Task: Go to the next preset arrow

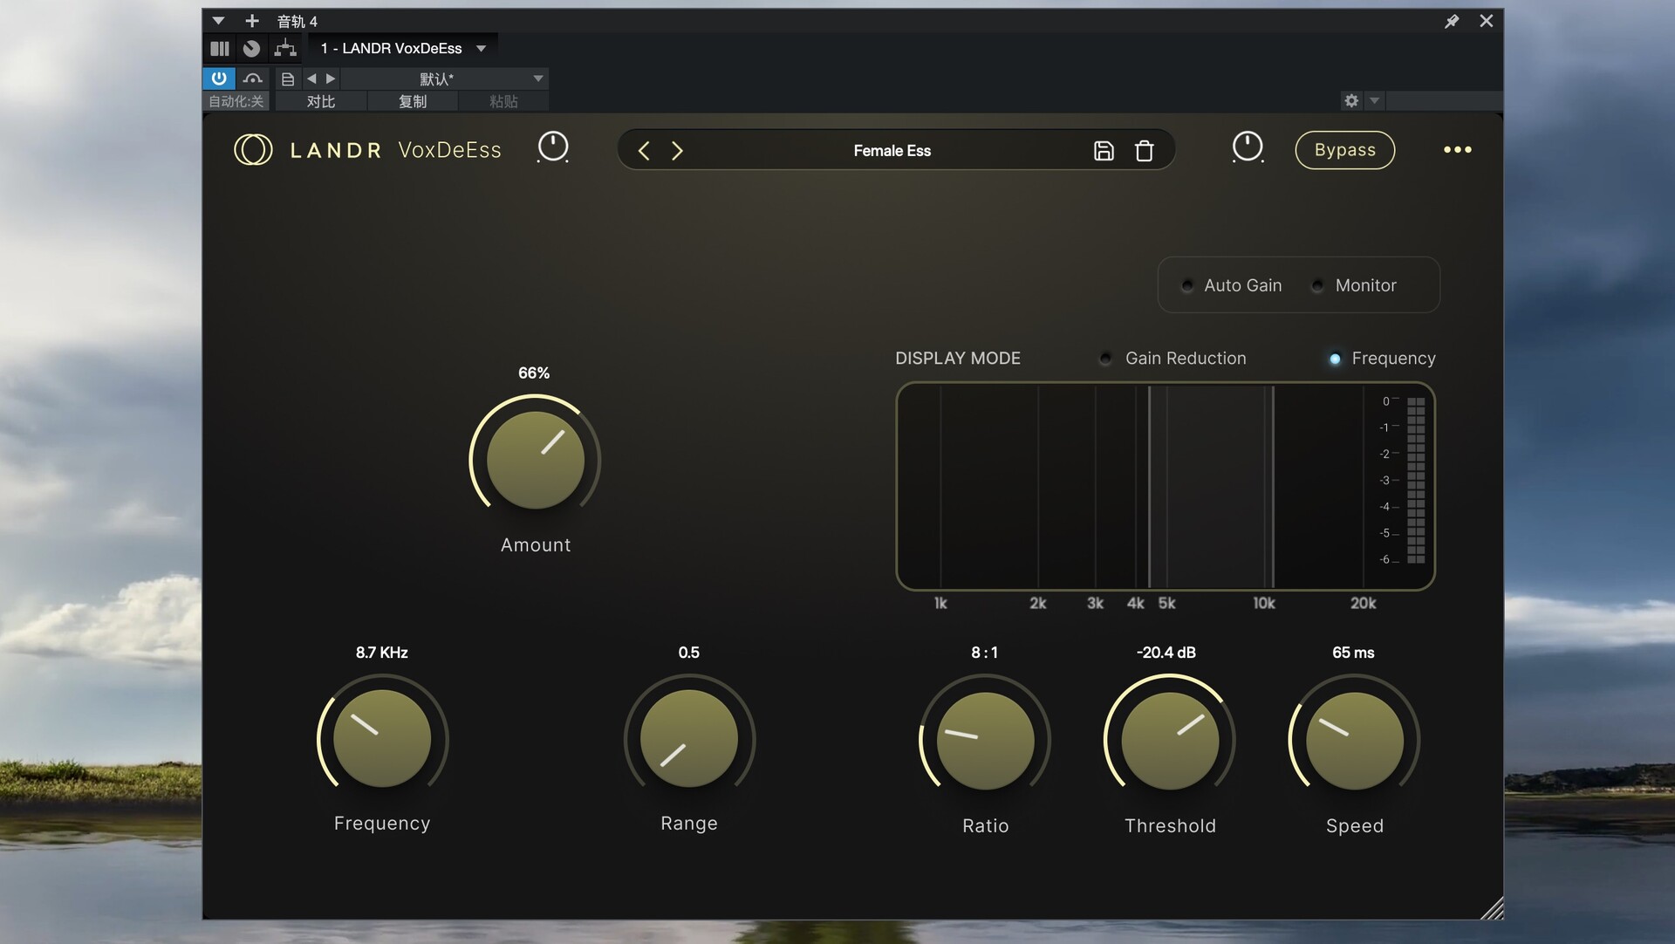Action: (x=677, y=151)
